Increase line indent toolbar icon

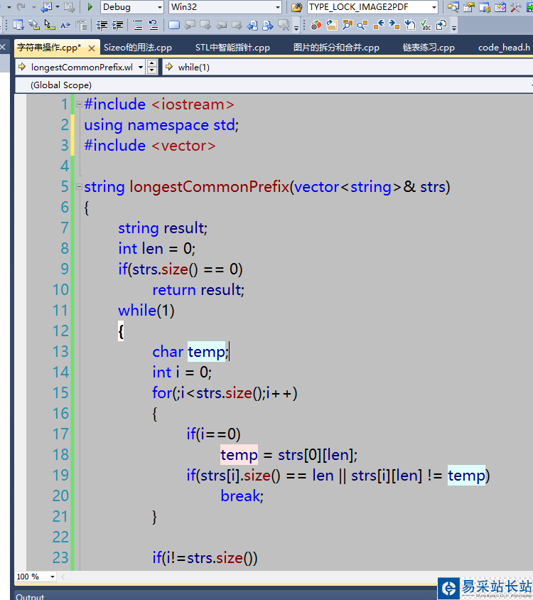[x=117, y=26]
